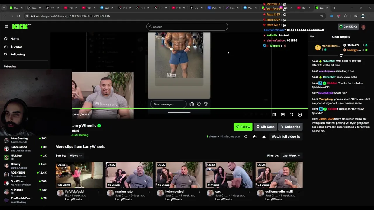Open the hamburger sidebar menu
This screenshot has height=210, width=374.
[x=6, y=27]
